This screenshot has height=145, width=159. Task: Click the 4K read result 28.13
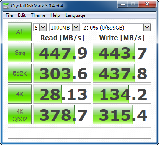[x=62, y=94]
